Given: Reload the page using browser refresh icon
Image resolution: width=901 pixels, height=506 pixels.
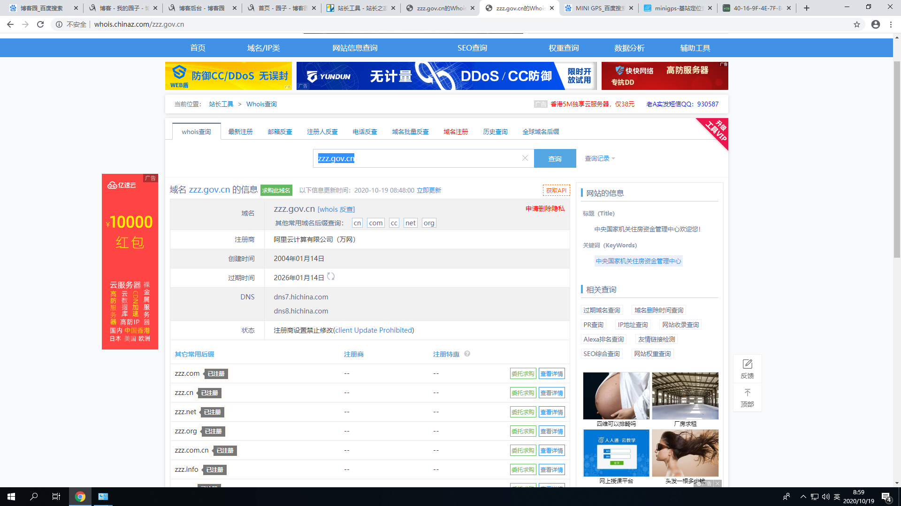Looking at the screenshot, I should tap(40, 24).
